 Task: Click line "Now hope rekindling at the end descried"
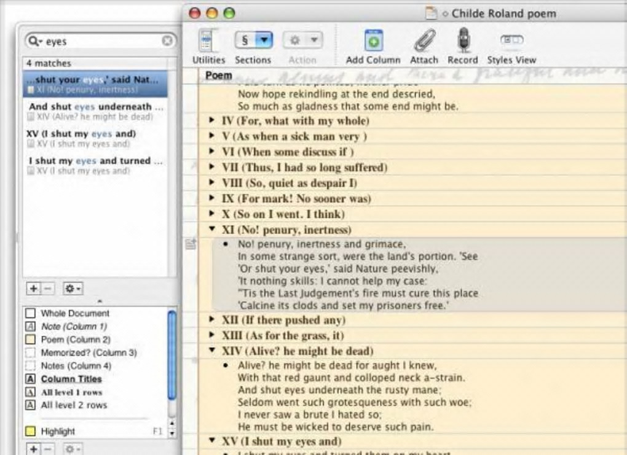(x=336, y=95)
